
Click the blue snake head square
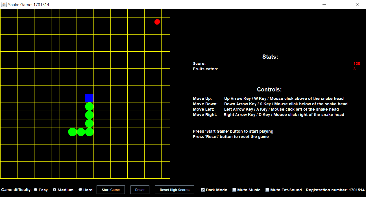pyautogui.click(x=90, y=98)
